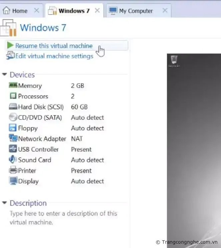Resume this virtual machine
Image resolution: width=221 pixels, height=248 pixels.
point(54,46)
